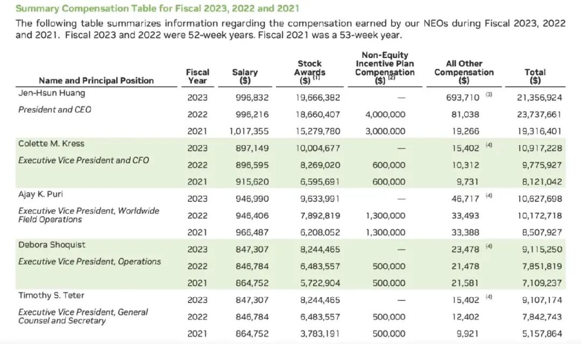Select the salary value 915,620
The width and height of the screenshot is (581, 344).
tap(252, 182)
